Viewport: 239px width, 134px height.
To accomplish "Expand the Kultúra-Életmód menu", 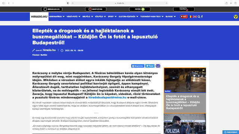I will pos(128,16).
